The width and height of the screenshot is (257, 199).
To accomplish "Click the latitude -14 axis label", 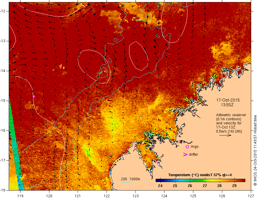I will tap(3, 71).
